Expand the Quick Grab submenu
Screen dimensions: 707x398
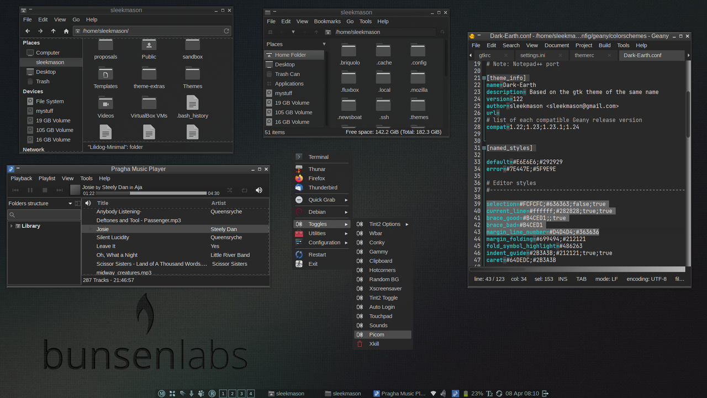coord(322,200)
